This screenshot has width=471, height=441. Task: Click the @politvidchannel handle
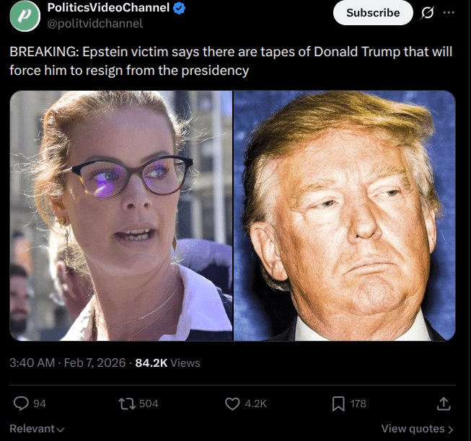(x=94, y=23)
